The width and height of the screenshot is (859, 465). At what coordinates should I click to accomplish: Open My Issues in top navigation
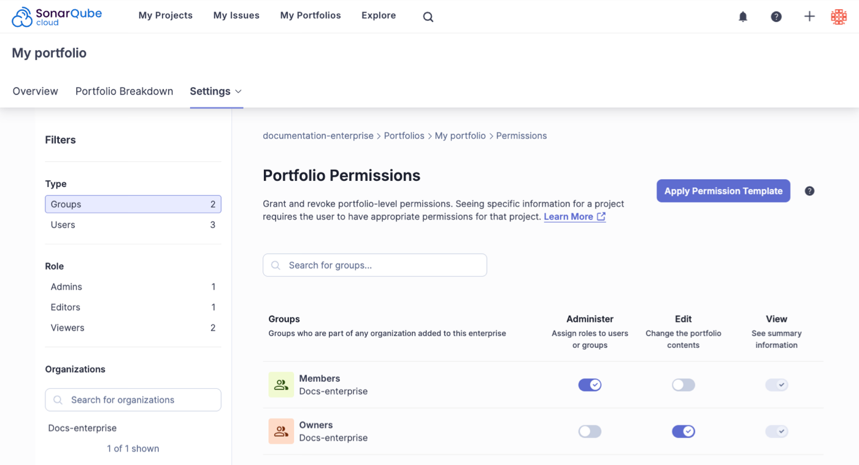tap(236, 15)
